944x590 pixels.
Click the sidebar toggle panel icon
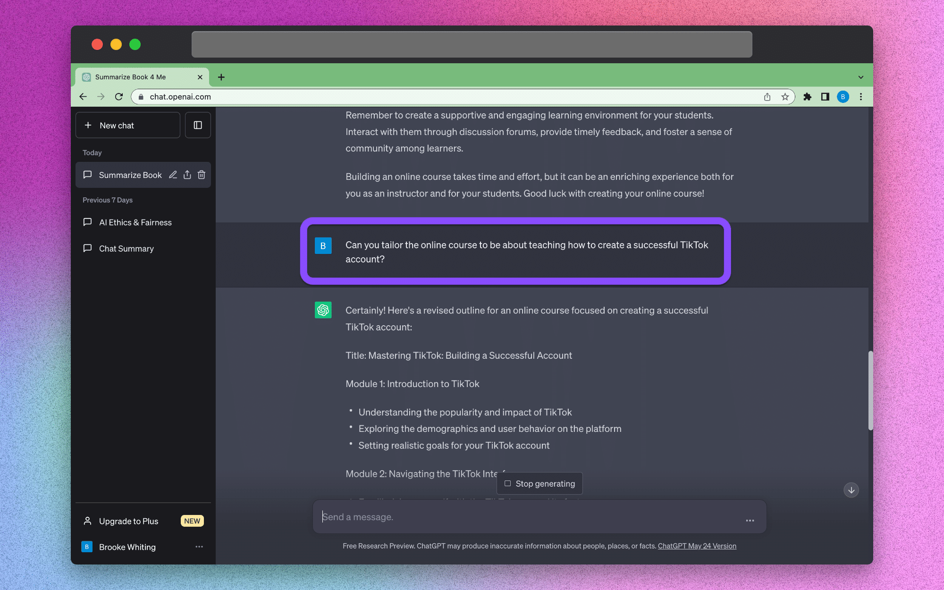pos(197,125)
